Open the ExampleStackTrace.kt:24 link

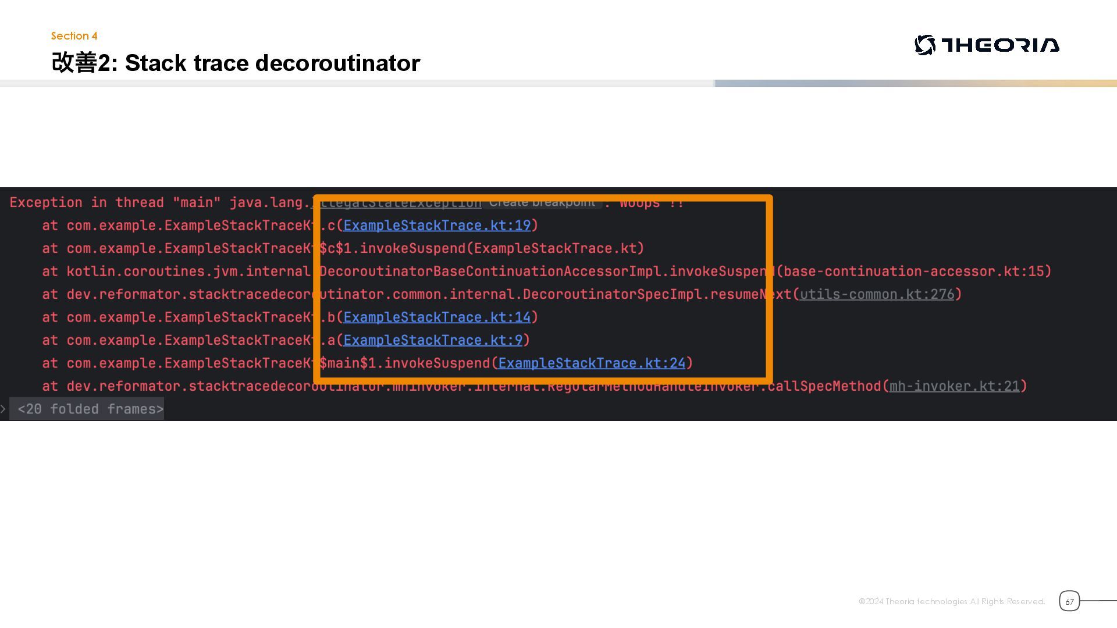point(592,363)
